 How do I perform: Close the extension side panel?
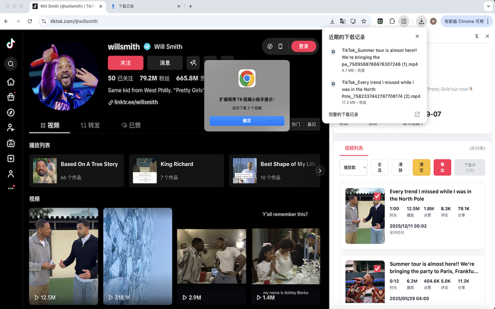[488, 36]
